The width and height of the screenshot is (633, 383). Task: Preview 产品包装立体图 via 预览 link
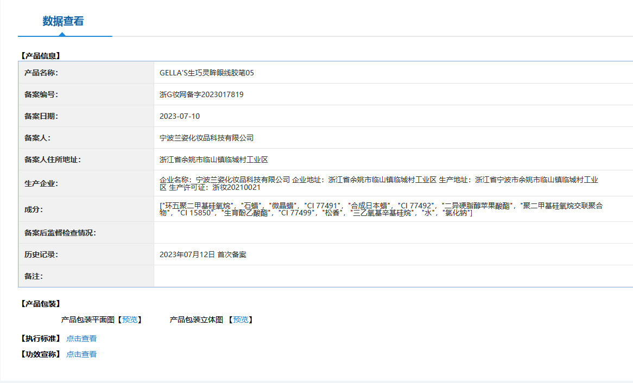[240, 320]
